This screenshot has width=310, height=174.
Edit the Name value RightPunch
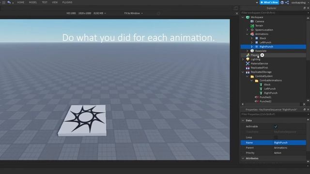[290, 143]
